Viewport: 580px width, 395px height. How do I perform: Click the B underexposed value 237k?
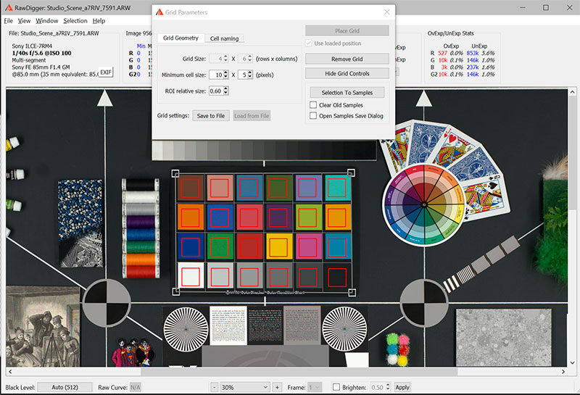pyautogui.click(x=473, y=67)
